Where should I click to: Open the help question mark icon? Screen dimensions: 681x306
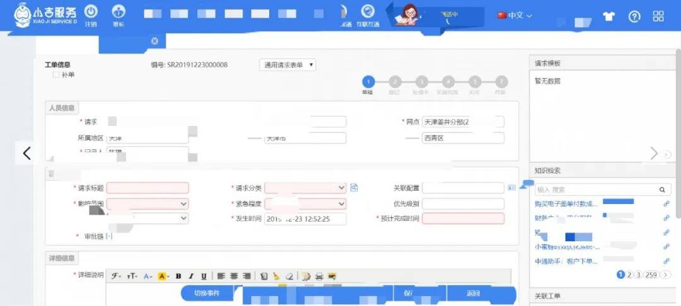634,17
